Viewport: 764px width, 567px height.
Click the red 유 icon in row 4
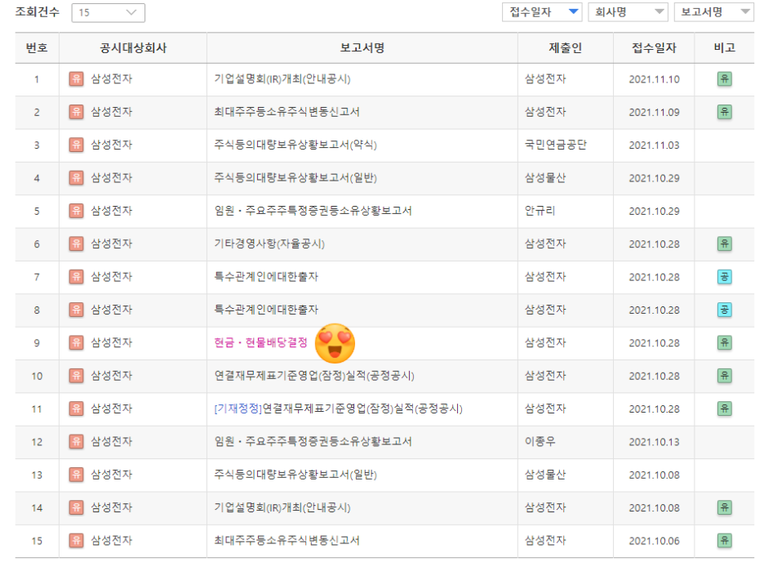(76, 178)
